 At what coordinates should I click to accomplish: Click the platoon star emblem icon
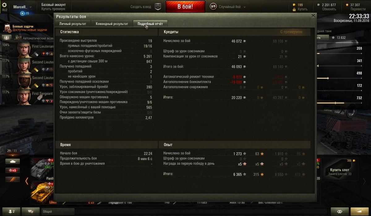pyautogui.click(x=158, y=6)
